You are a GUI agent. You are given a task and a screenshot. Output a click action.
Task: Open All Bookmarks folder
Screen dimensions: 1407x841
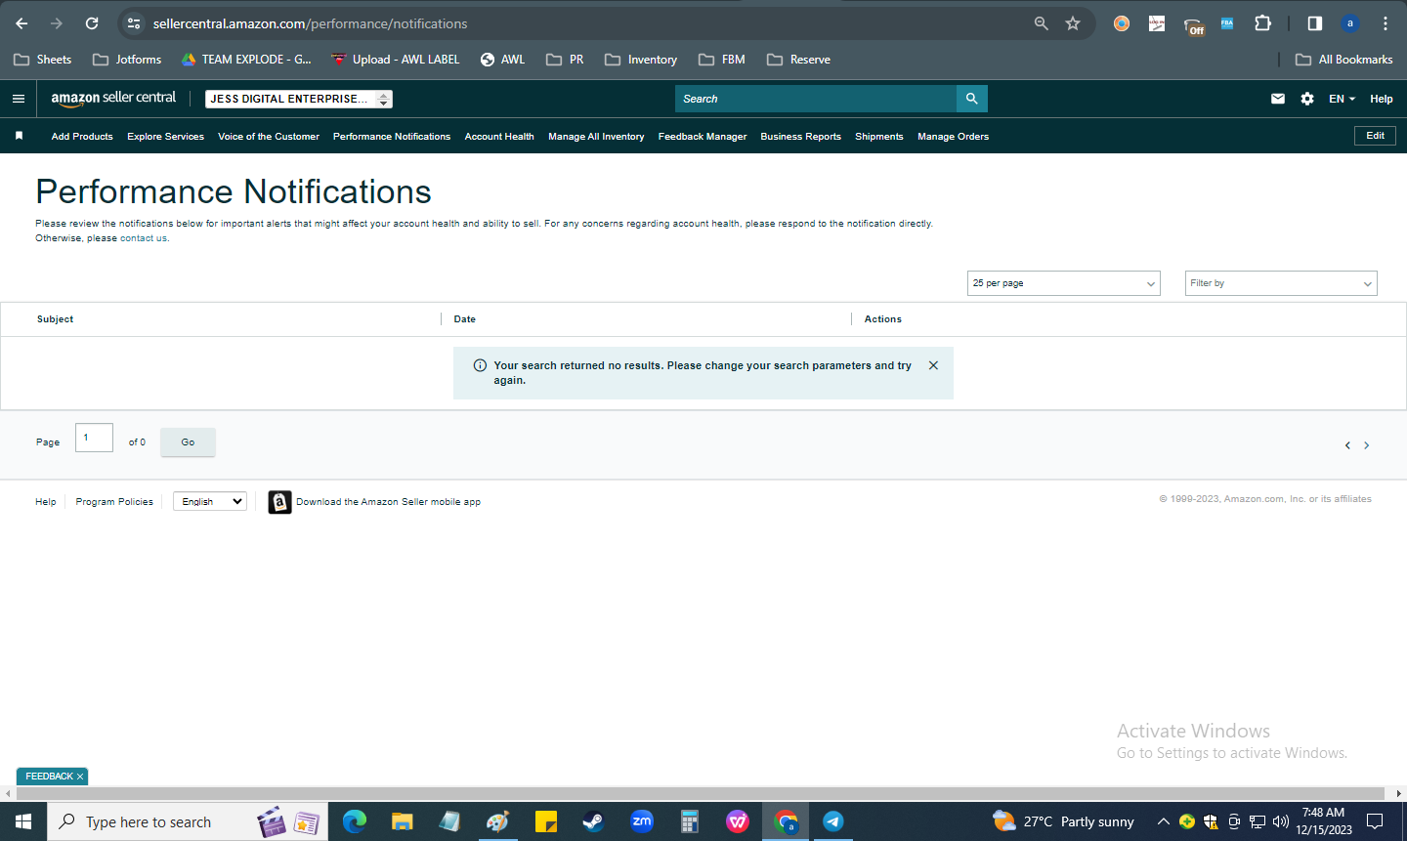tap(1343, 60)
